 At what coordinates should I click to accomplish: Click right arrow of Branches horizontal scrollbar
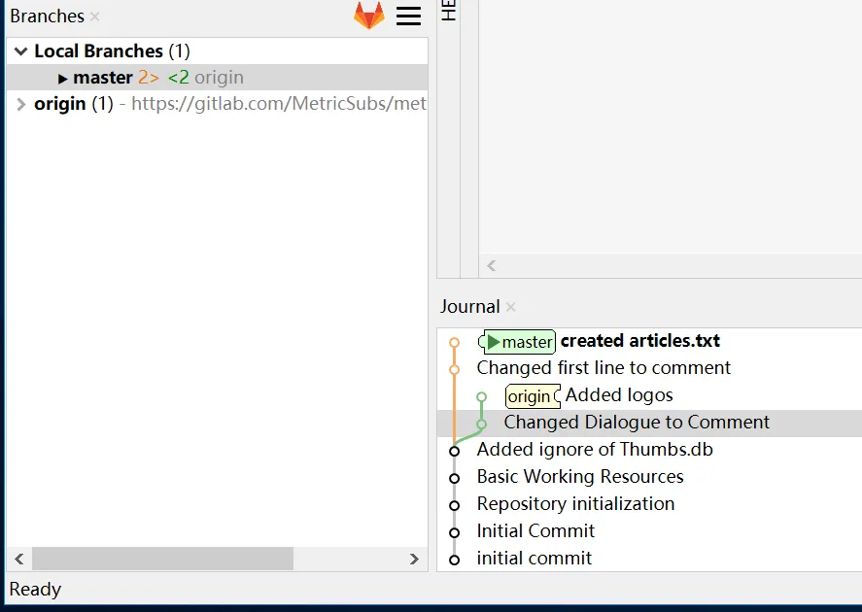click(x=415, y=560)
